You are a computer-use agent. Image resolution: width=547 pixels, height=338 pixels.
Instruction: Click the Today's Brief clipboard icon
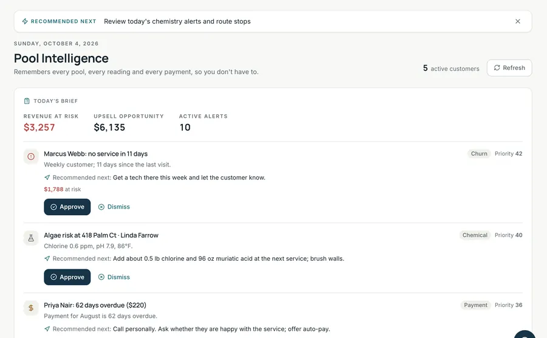click(27, 101)
